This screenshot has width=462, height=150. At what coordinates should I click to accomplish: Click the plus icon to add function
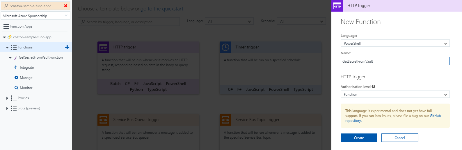[67, 47]
